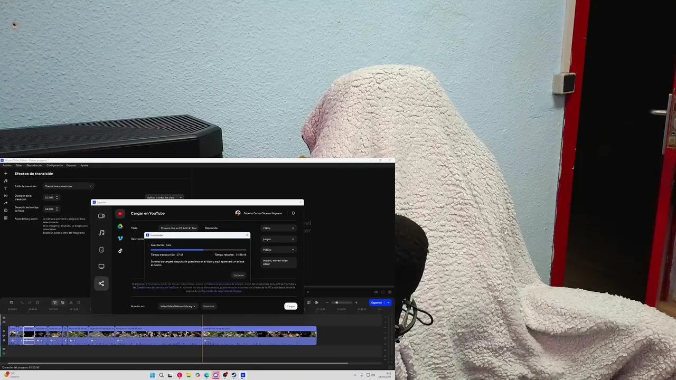Zoom in timeline with plus icon
Image resolution: width=676 pixels, height=380 pixels.
click(x=356, y=302)
